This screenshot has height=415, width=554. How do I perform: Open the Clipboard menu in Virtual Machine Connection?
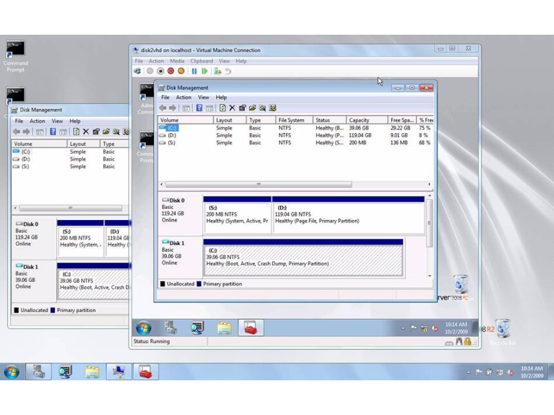[x=202, y=61]
